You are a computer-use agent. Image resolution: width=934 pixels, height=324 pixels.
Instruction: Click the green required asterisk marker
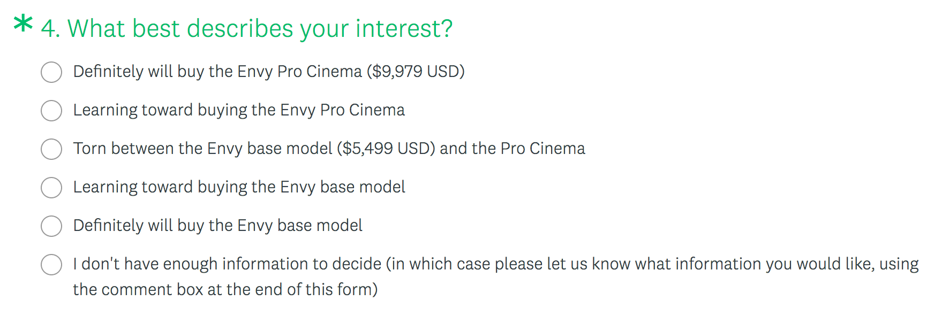tap(24, 24)
